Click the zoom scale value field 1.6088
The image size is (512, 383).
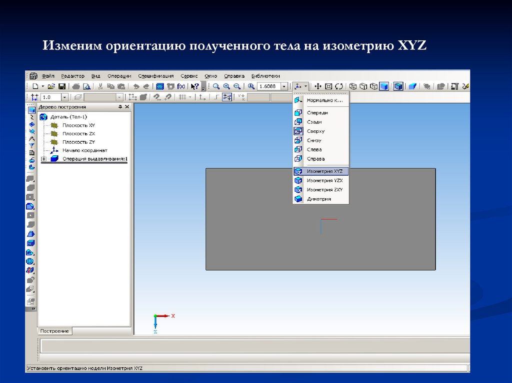268,86
